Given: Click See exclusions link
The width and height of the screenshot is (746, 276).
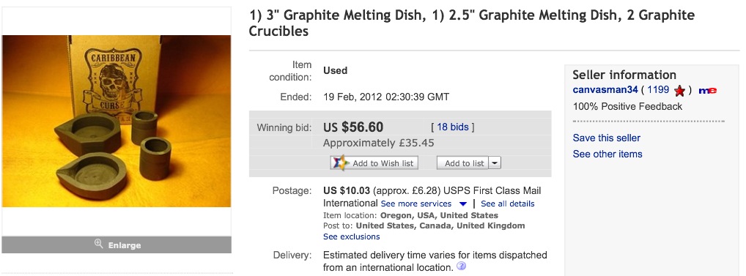Looking at the screenshot, I should 352,236.
